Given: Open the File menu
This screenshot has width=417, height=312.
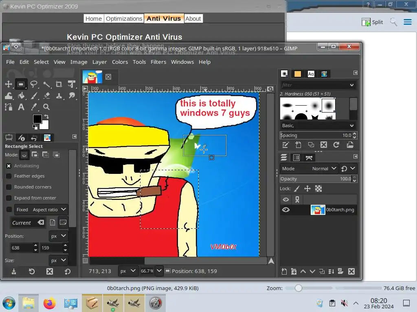Looking at the screenshot, I should 10,62.
